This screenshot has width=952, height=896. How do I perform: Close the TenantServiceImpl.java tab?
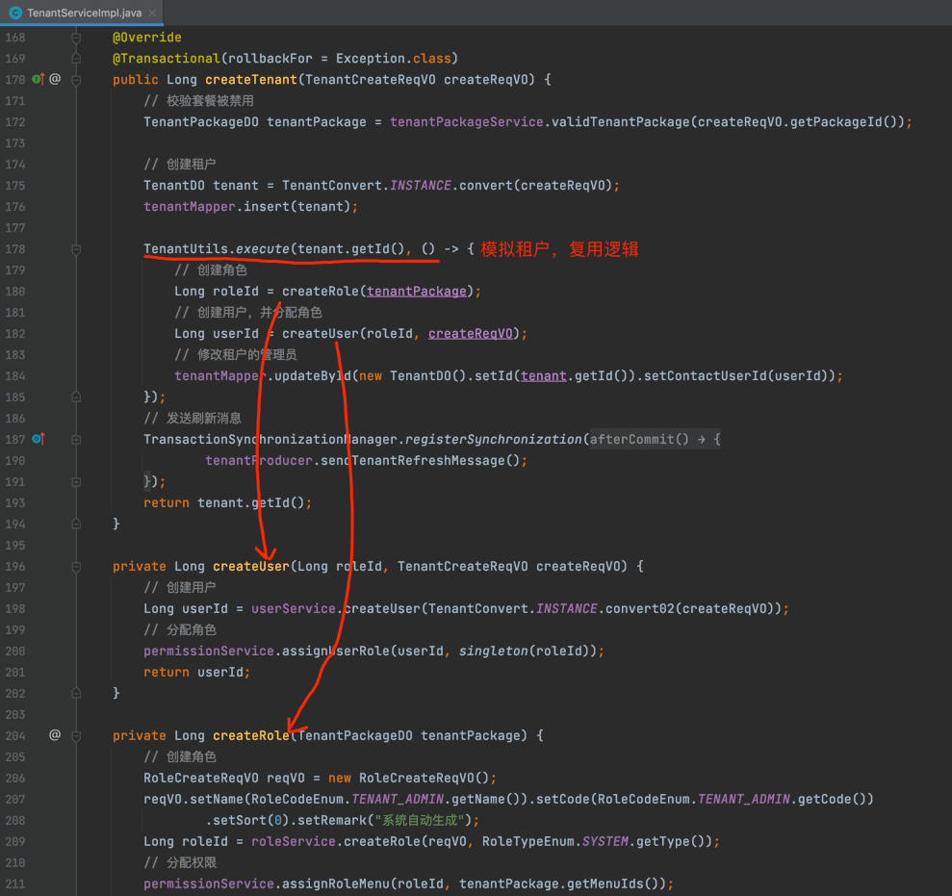[x=152, y=13]
